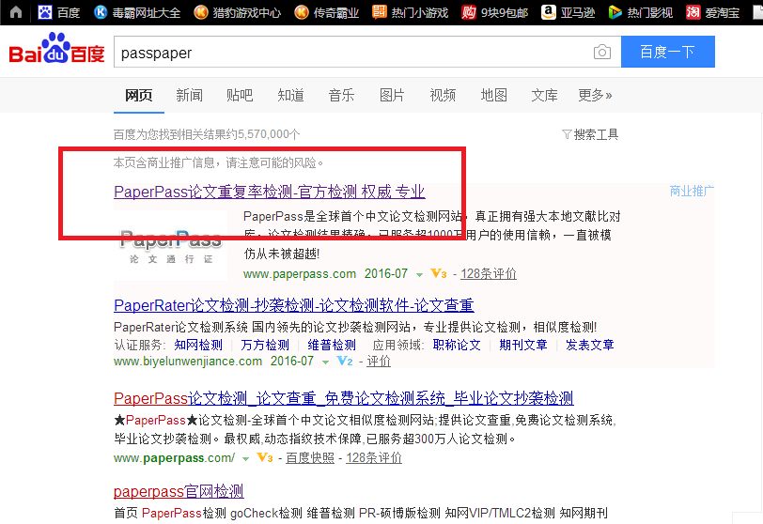Click the 百度一下 search button

pyautogui.click(x=667, y=52)
